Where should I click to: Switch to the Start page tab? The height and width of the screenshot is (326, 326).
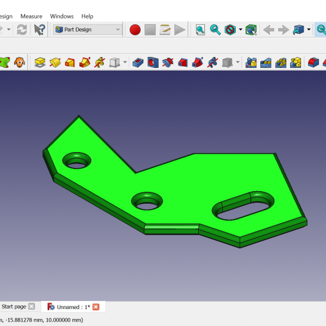[14, 307]
